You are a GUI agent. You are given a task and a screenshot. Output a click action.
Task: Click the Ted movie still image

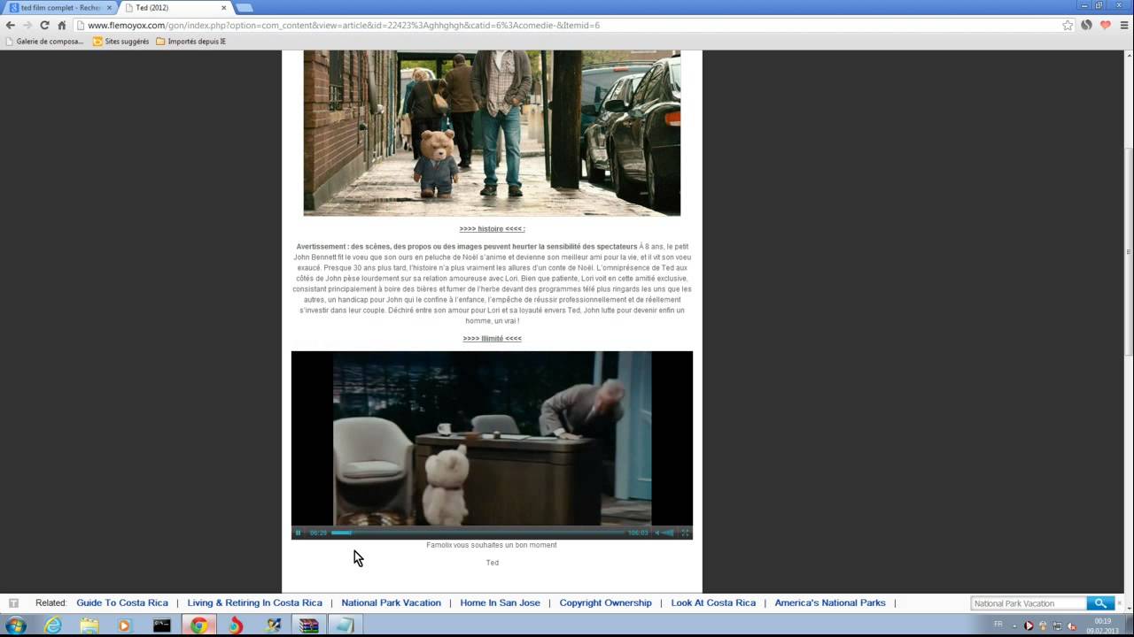coord(492,133)
